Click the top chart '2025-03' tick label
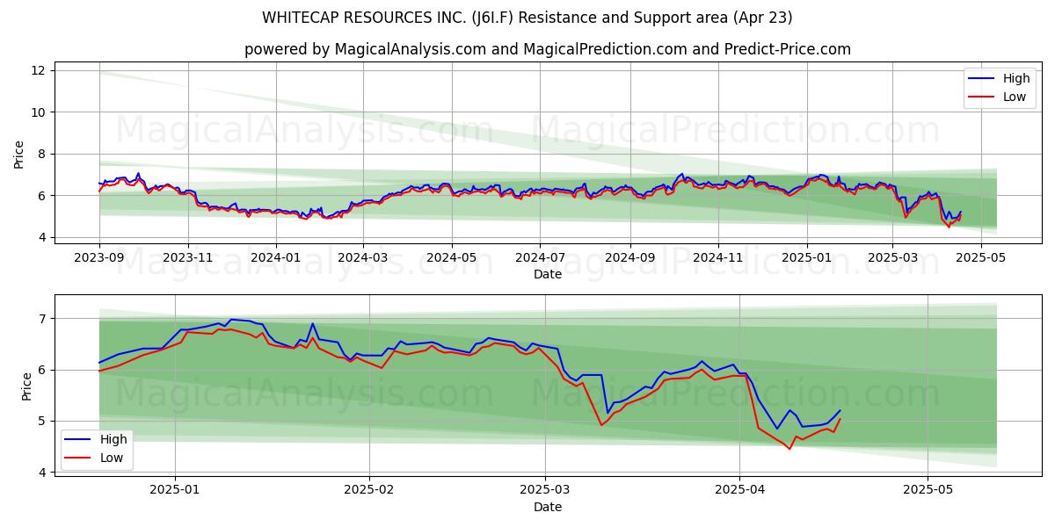 click(x=892, y=257)
